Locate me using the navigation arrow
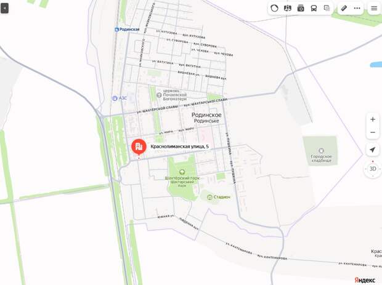Viewport: 382px width, 285px height. [373, 150]
